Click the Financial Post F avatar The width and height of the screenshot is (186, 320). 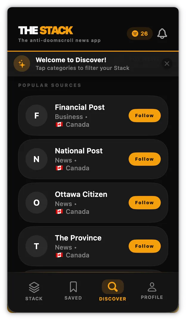[37, 116]
